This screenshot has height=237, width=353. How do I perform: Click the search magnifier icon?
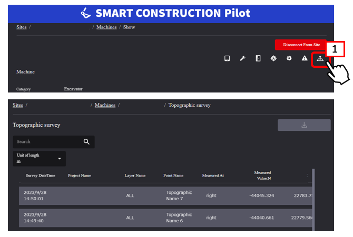tap(86, 141)
